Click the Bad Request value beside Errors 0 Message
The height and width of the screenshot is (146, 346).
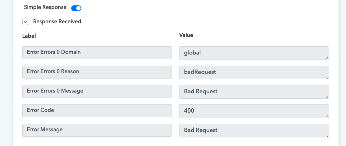254,92
